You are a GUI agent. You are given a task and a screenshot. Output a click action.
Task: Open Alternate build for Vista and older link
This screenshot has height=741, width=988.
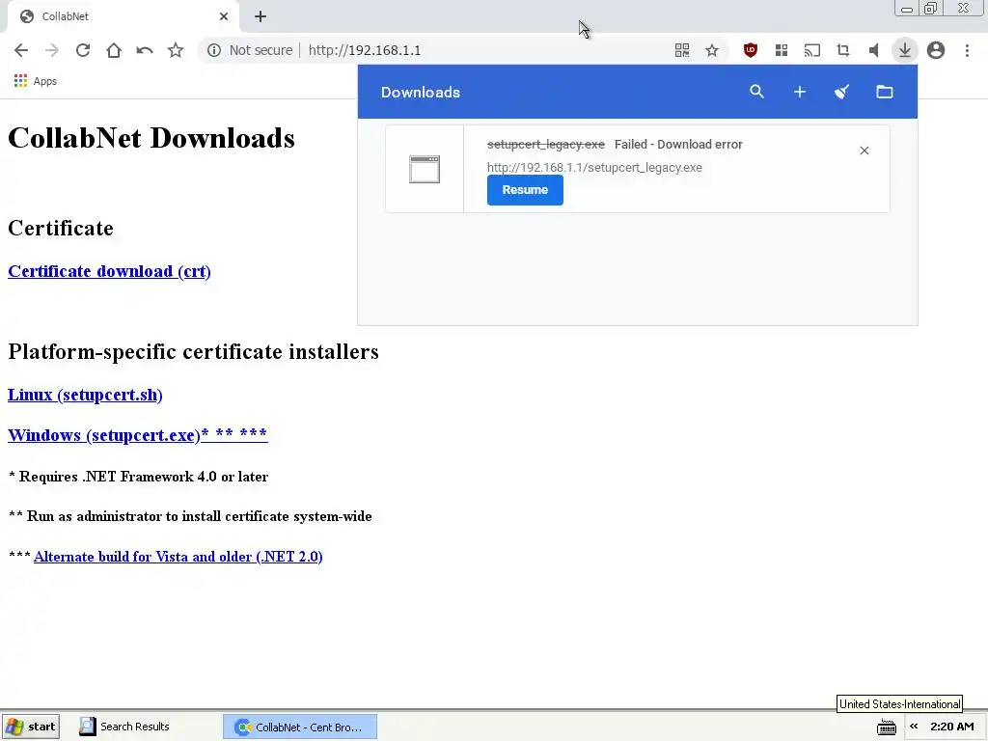[178, 557]
